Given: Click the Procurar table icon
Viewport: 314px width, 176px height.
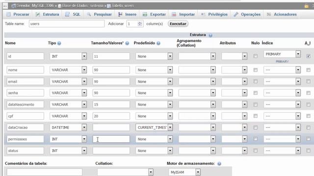Looking at the screenshot, I should point(8,14).
